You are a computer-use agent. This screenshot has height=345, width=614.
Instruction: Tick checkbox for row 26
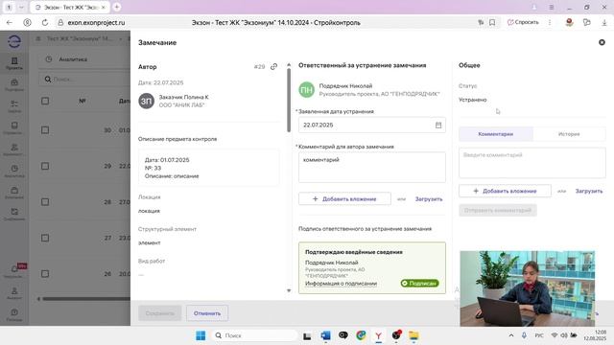point(45,274)
